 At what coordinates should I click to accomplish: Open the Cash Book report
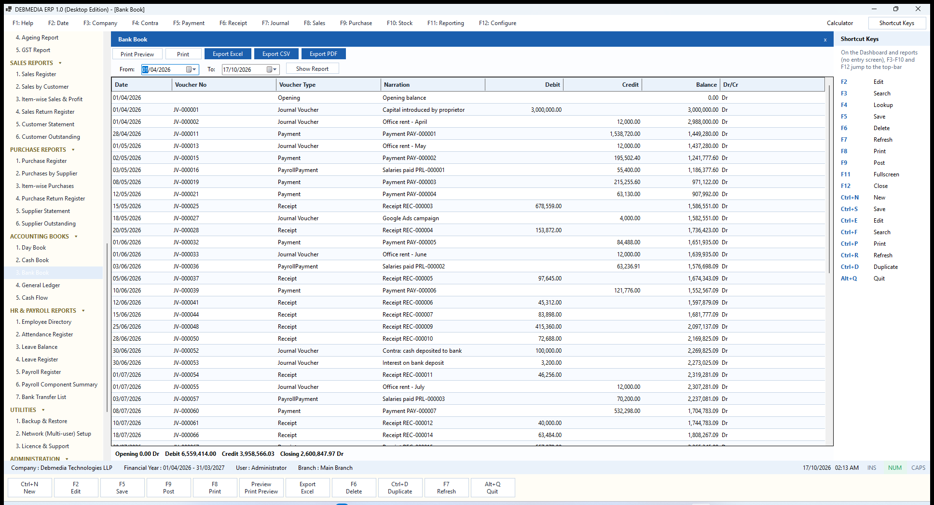(x=35, y=260)
